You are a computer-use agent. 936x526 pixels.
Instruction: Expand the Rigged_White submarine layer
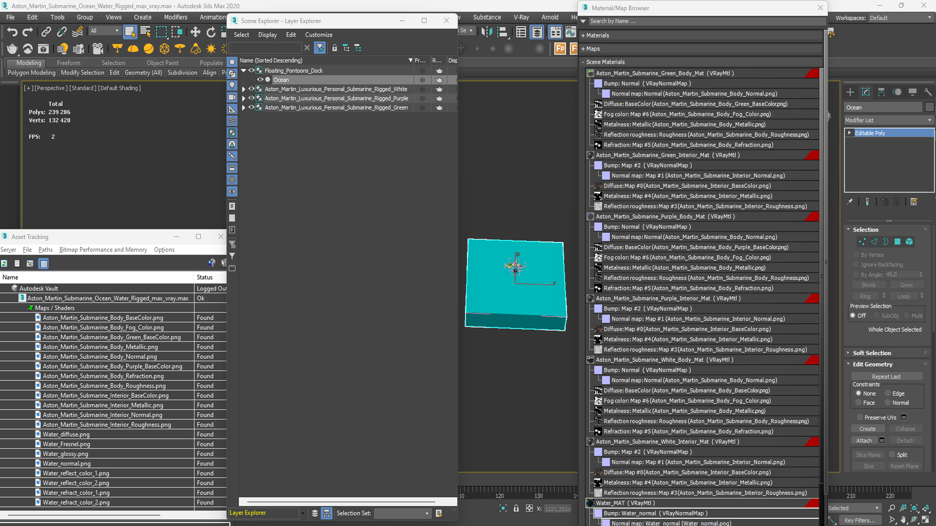click(x=244, y=89)
